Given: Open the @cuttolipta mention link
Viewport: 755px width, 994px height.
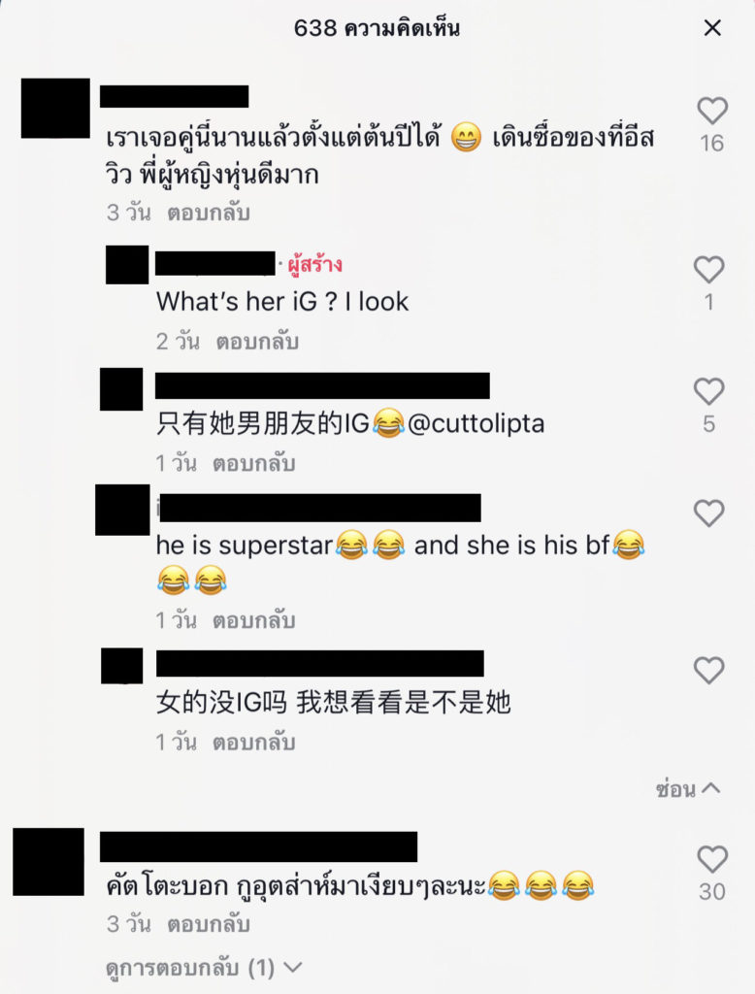Looking at the screenshot, I should 476,423.
